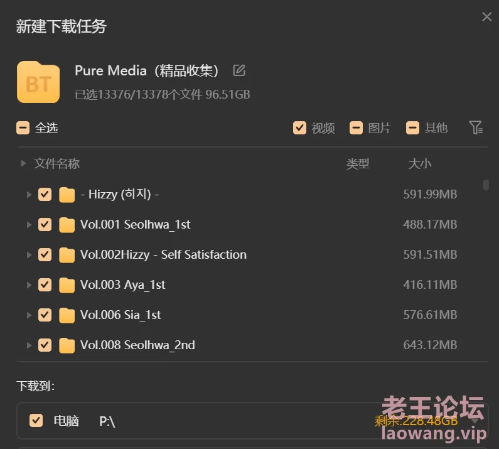Uncheck the 电脑 download destination checkbox
This screenshot has height=449, width=499.
36,420
